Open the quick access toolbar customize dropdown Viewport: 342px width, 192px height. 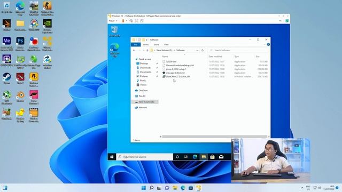147,40
